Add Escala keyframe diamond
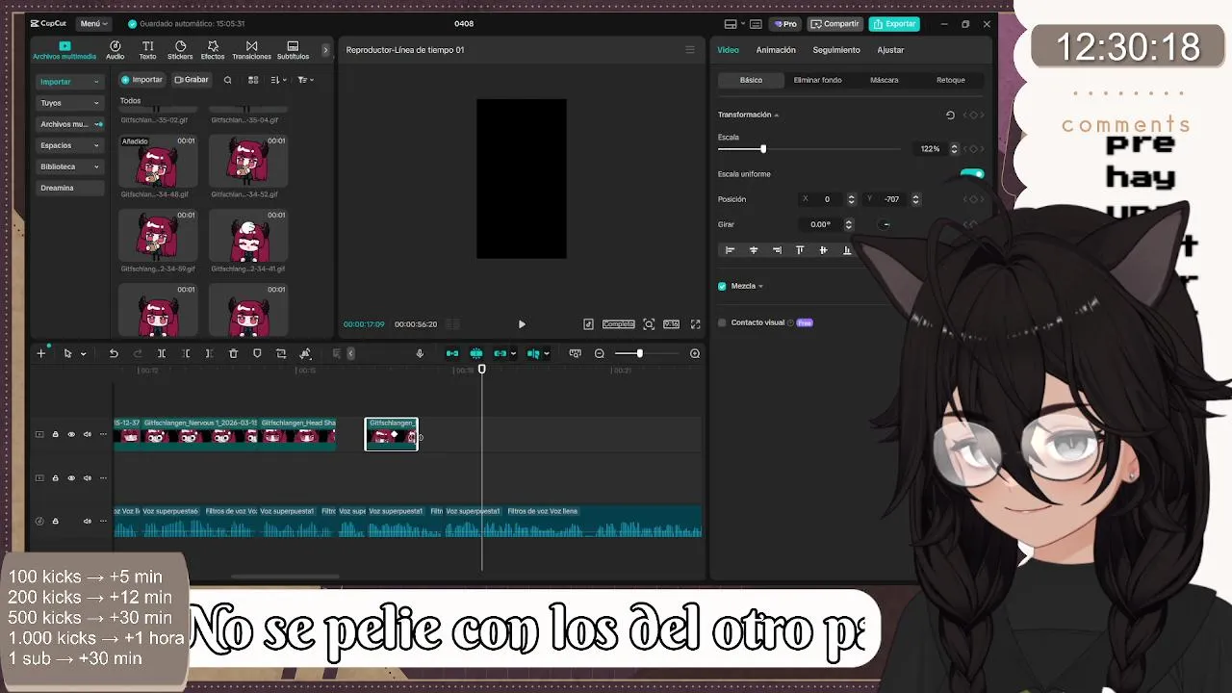The height and width of the screenshot is (693, 1232). (973, 149)
